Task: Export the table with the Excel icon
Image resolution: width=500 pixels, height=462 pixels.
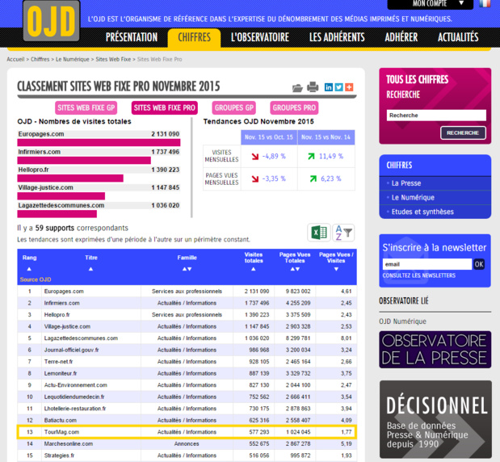Action: [x=319, y=233]
